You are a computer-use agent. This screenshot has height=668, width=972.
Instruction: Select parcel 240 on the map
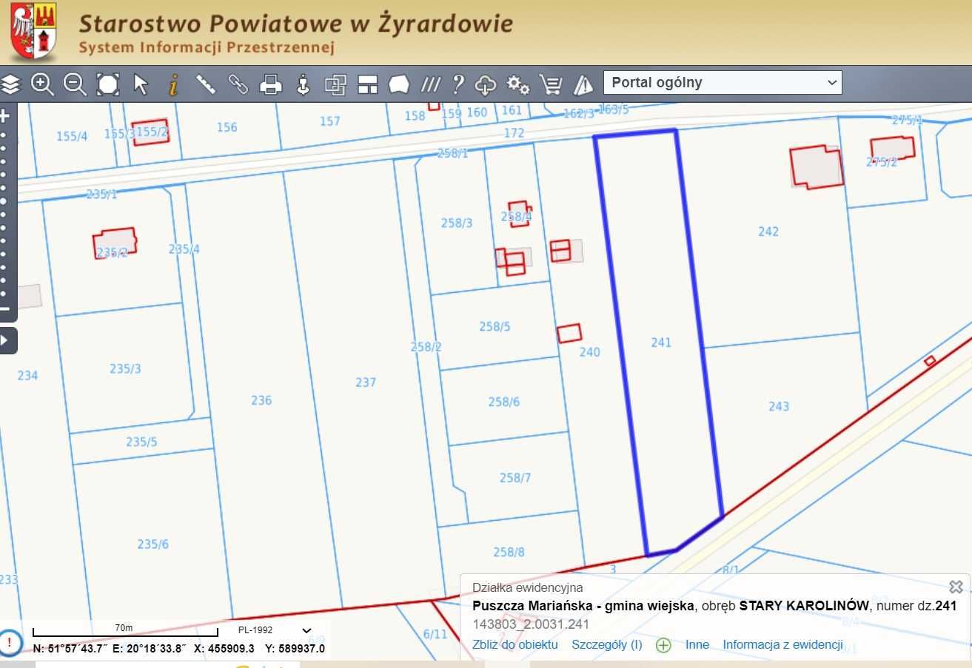(590, 352)
